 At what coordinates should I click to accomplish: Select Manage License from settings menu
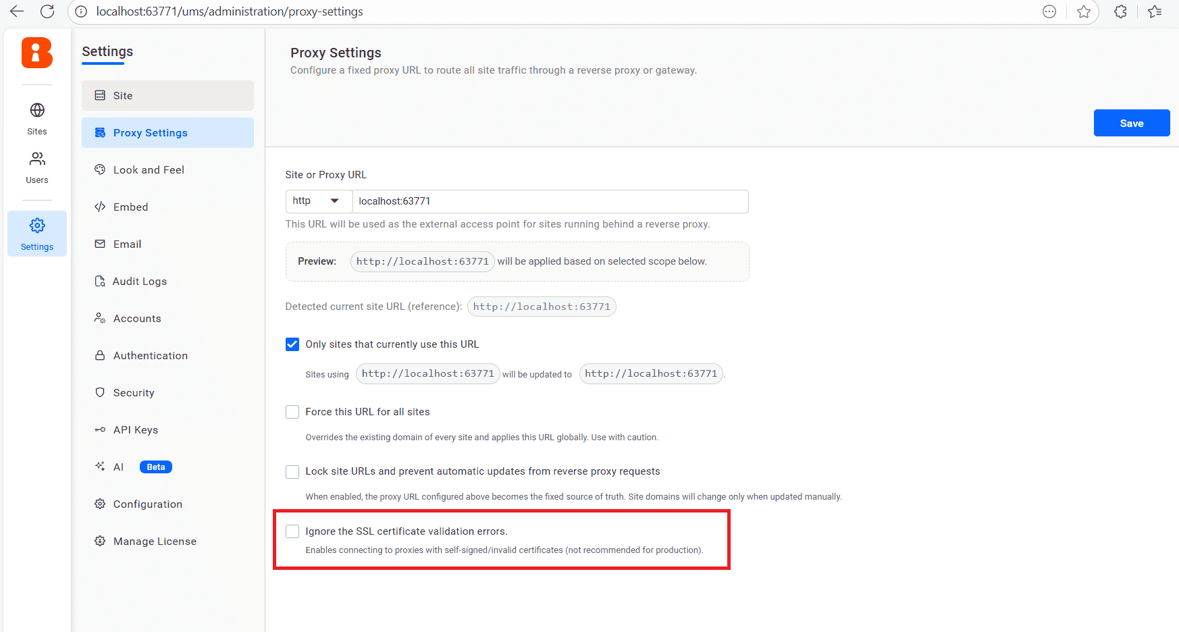coord(154,541)
